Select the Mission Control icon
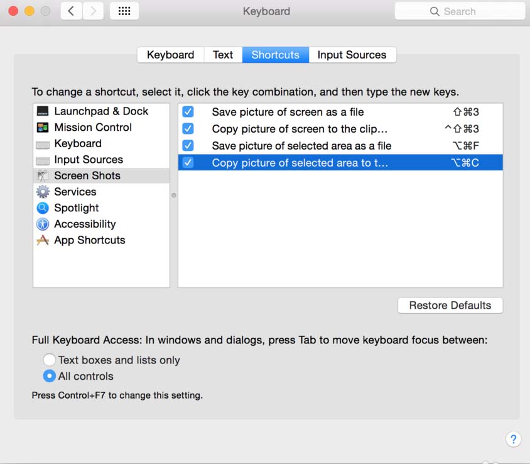 (43, 128)
